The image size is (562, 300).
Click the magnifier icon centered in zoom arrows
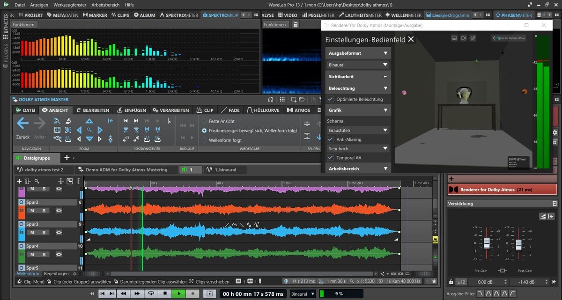coord(89,130)
